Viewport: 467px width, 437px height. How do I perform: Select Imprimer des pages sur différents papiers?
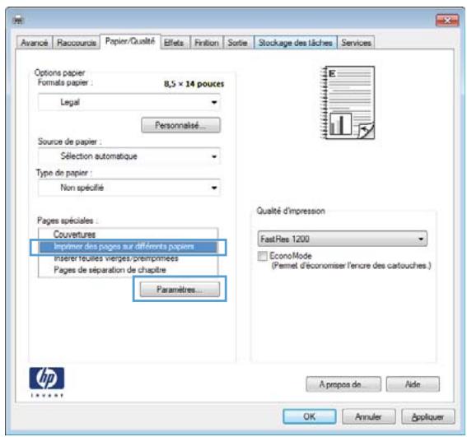[128, 247]
